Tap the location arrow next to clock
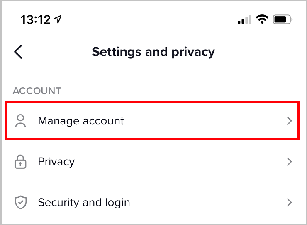Image resolution: width=307 pixels, height=225 pixels. (58, 19)
